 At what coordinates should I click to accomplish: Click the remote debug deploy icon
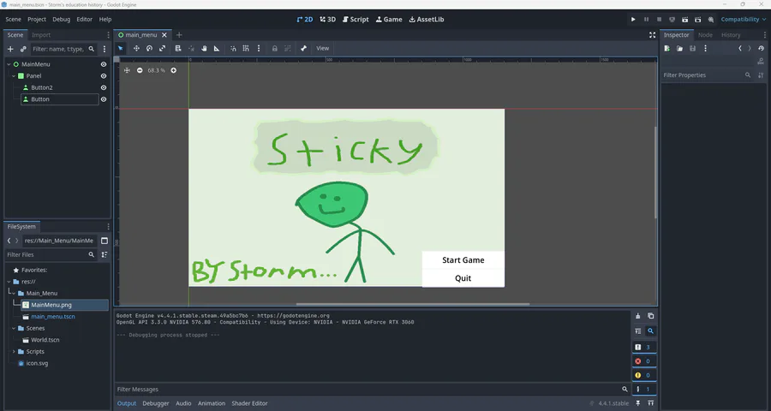point(672,19)
